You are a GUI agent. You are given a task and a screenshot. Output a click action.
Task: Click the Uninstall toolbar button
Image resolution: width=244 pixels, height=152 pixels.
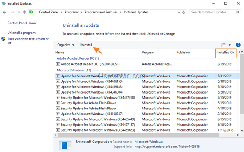(86, 45)
